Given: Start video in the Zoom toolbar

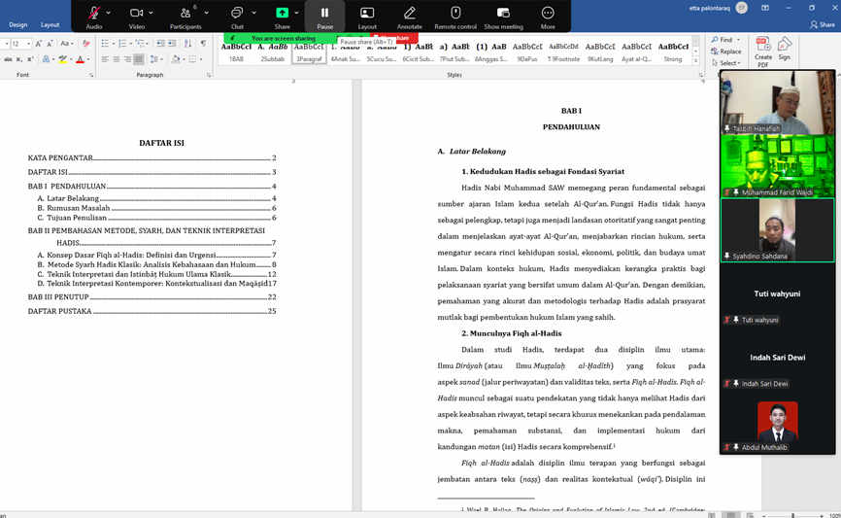Looking at the screenshot, I should [x=136, y=17].
